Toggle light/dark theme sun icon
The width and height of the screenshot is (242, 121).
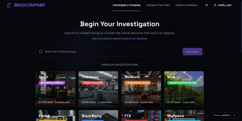(206, 5)
